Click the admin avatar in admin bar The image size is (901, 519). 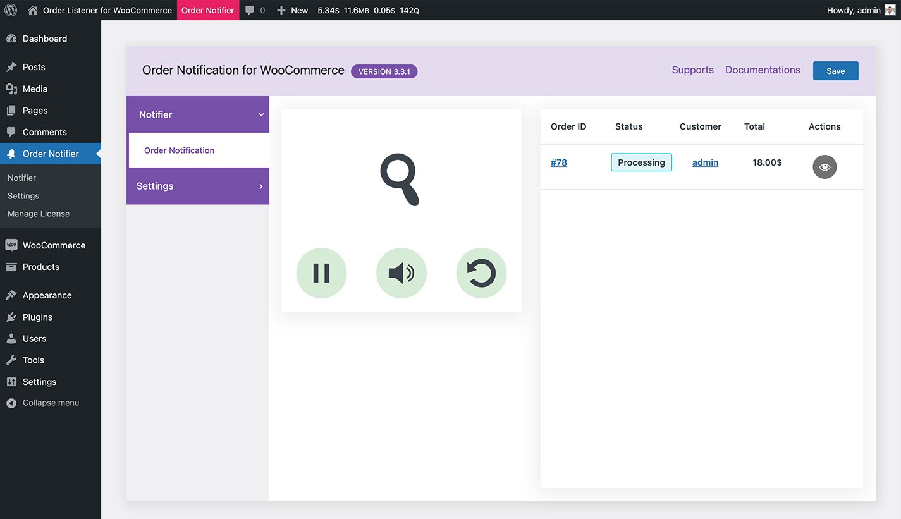(x=890, y=10)
